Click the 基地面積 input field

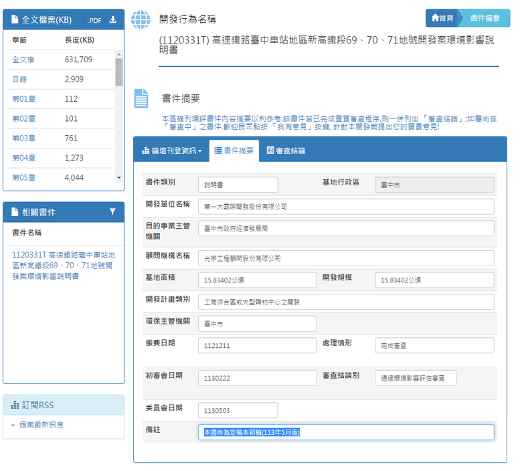tap(258, 280)
